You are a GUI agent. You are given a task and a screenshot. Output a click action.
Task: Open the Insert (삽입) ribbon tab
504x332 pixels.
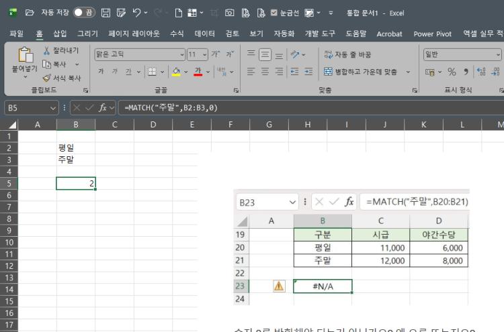60,34
